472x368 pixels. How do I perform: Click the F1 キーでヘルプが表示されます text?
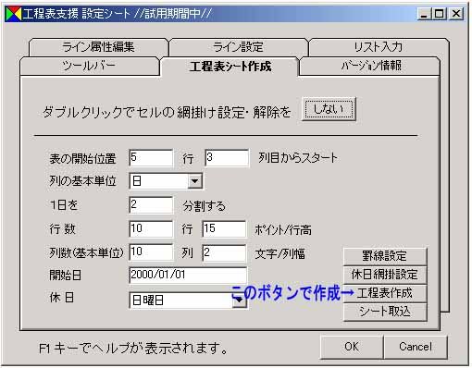133,349
